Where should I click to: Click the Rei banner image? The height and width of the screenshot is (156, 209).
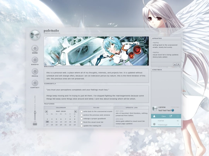pos(96,51)
